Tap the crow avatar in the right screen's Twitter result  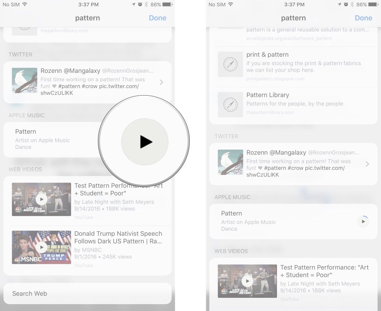click(230, 162)
